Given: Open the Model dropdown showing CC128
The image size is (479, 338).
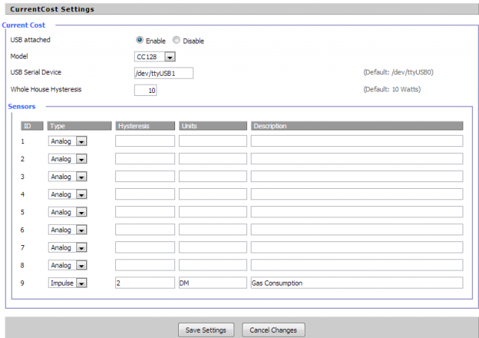Looking at the screenshot, I should point(155,57).
